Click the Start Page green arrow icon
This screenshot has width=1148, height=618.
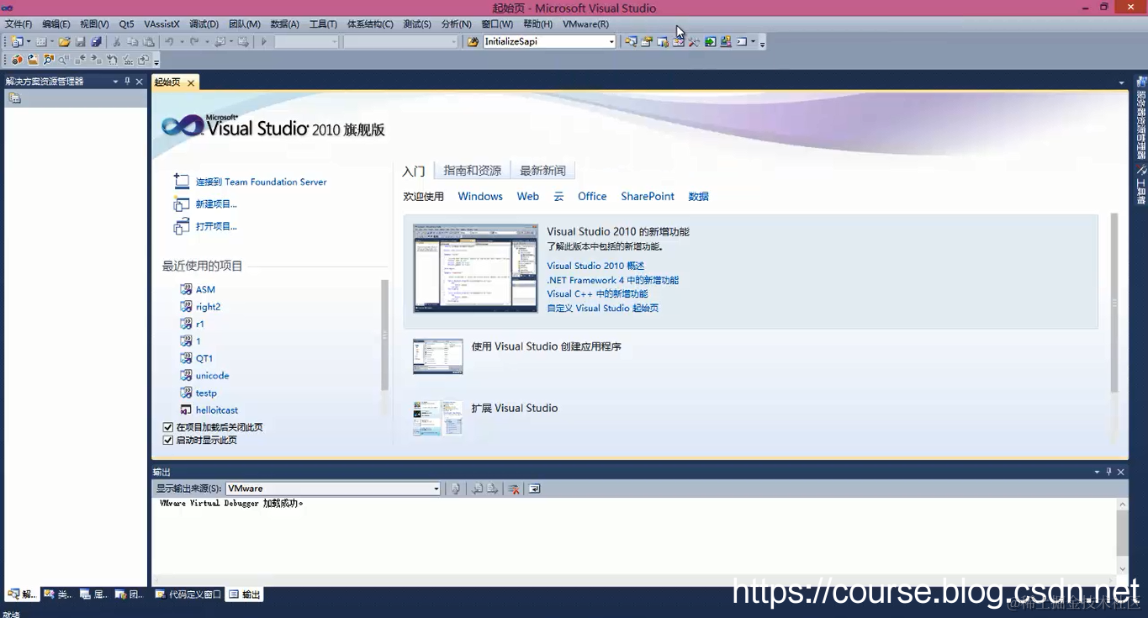711,42
